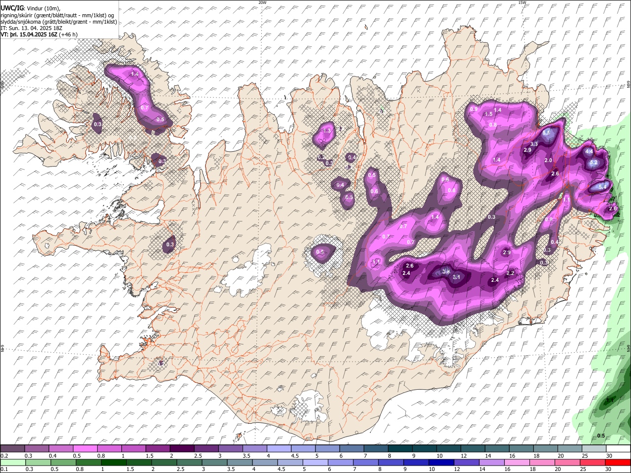The height and width of the screenshot is (473, 631).
Task: Select the snow scale swatch between 1 and 1.5
Action: tap(133, 448)
